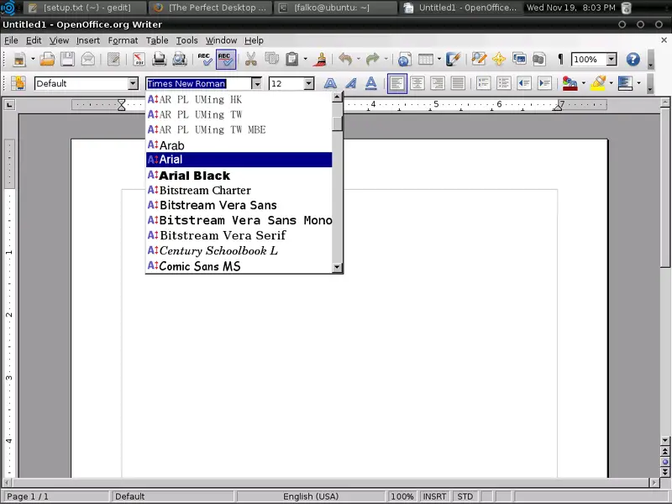The image size is (672, 504).
Task: Toggle AutoSpellcheck button
Action: tap(225, 59)
